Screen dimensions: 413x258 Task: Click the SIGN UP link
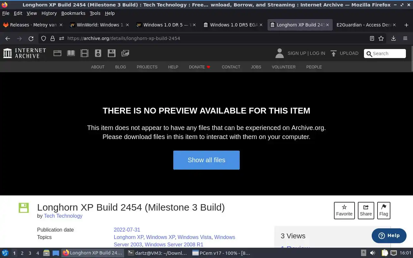297,53
